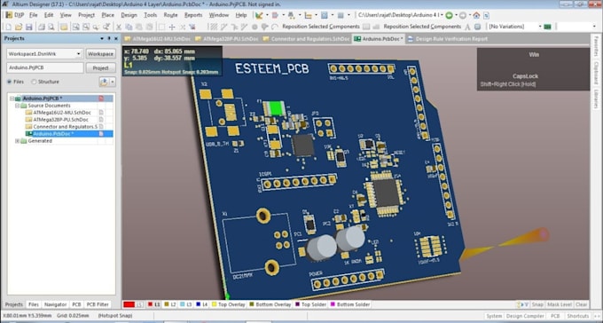Open the Design menu

pos(129,15)
